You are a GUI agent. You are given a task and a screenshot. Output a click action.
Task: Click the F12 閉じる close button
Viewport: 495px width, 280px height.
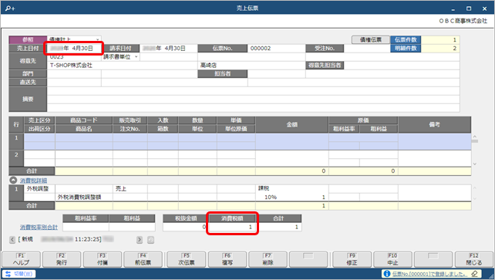pyautogui.click(x=474, y=259)
